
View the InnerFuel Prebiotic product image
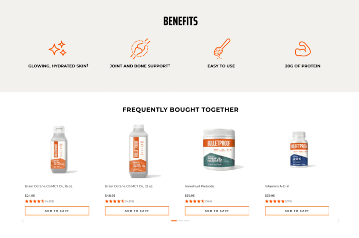point(219,149)
